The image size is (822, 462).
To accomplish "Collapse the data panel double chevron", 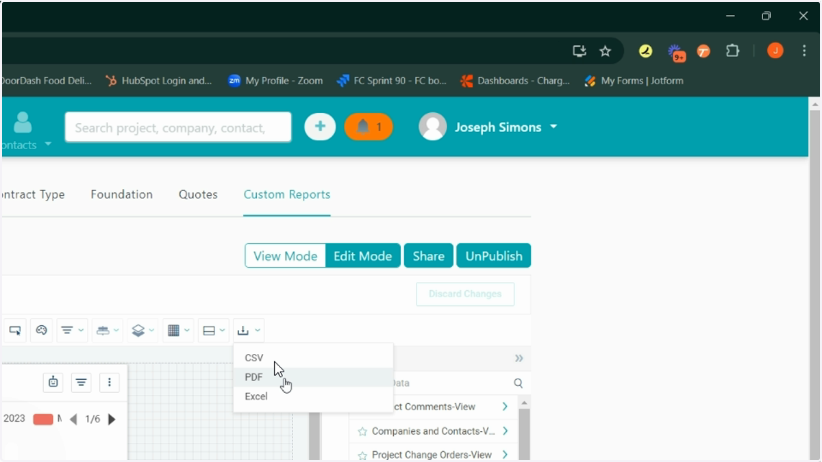I will (519, 359).
